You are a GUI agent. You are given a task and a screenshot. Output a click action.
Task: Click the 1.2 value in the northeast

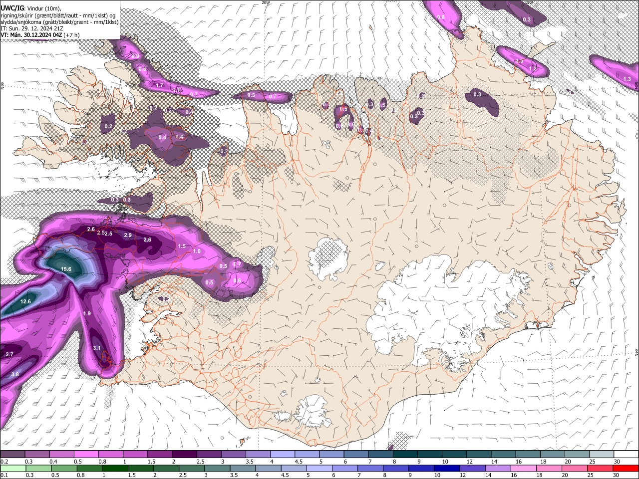tap(533, 68)
